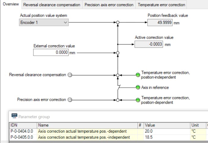Click the position-dependent temperature correction green LED

pos(138,100)
